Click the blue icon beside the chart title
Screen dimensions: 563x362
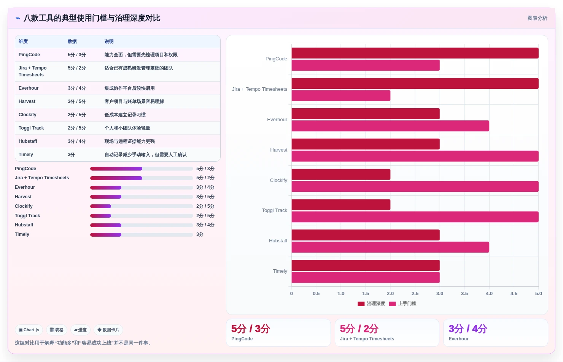click(18, 18)
